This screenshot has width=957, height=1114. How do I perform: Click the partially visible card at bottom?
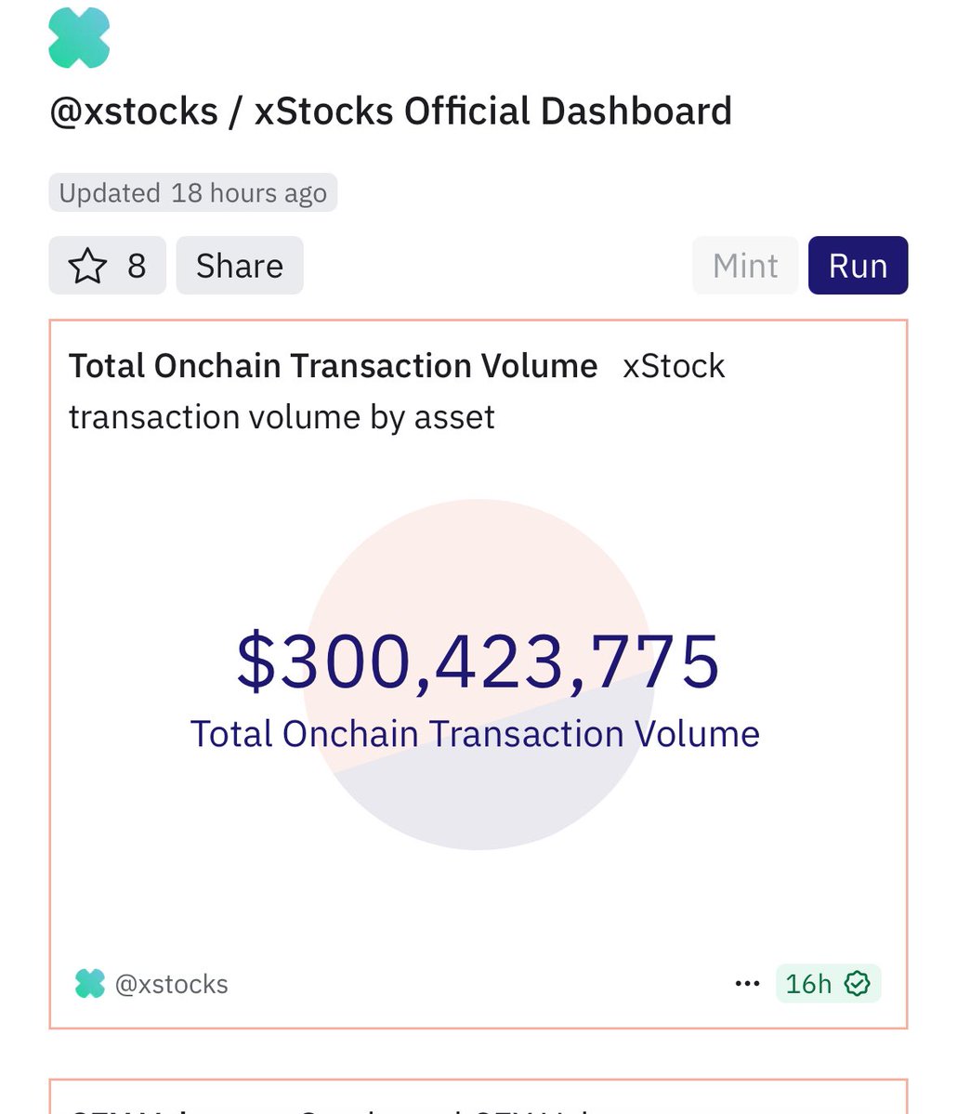(x=478, y=1097)
